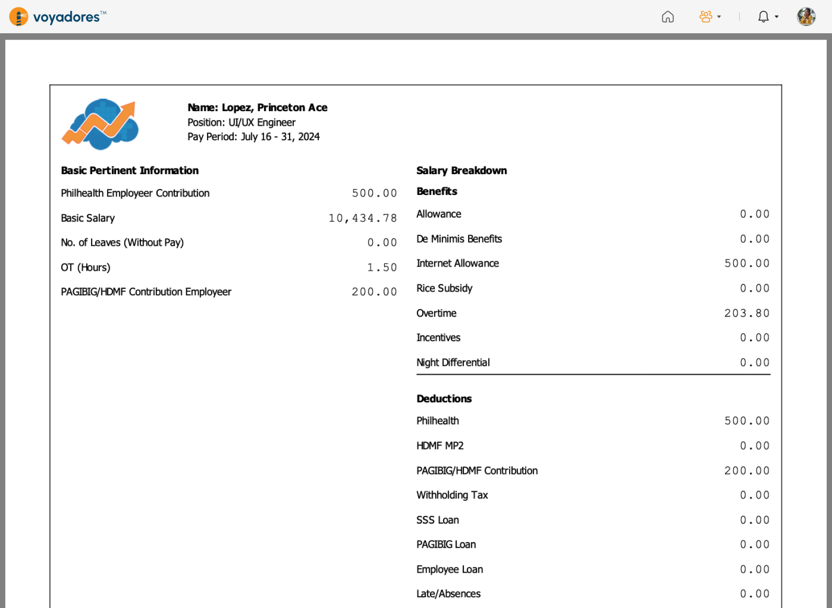Screen dimensions: 832x608
Task: Click the Overtime label
Action: 437,313
